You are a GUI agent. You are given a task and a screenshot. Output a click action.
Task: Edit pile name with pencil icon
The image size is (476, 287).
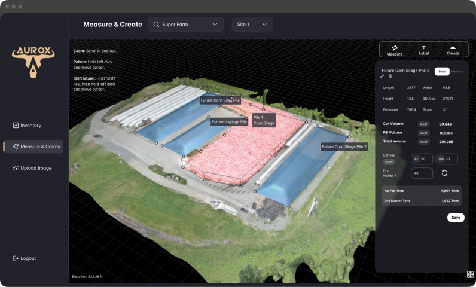[x=382, y=77]
